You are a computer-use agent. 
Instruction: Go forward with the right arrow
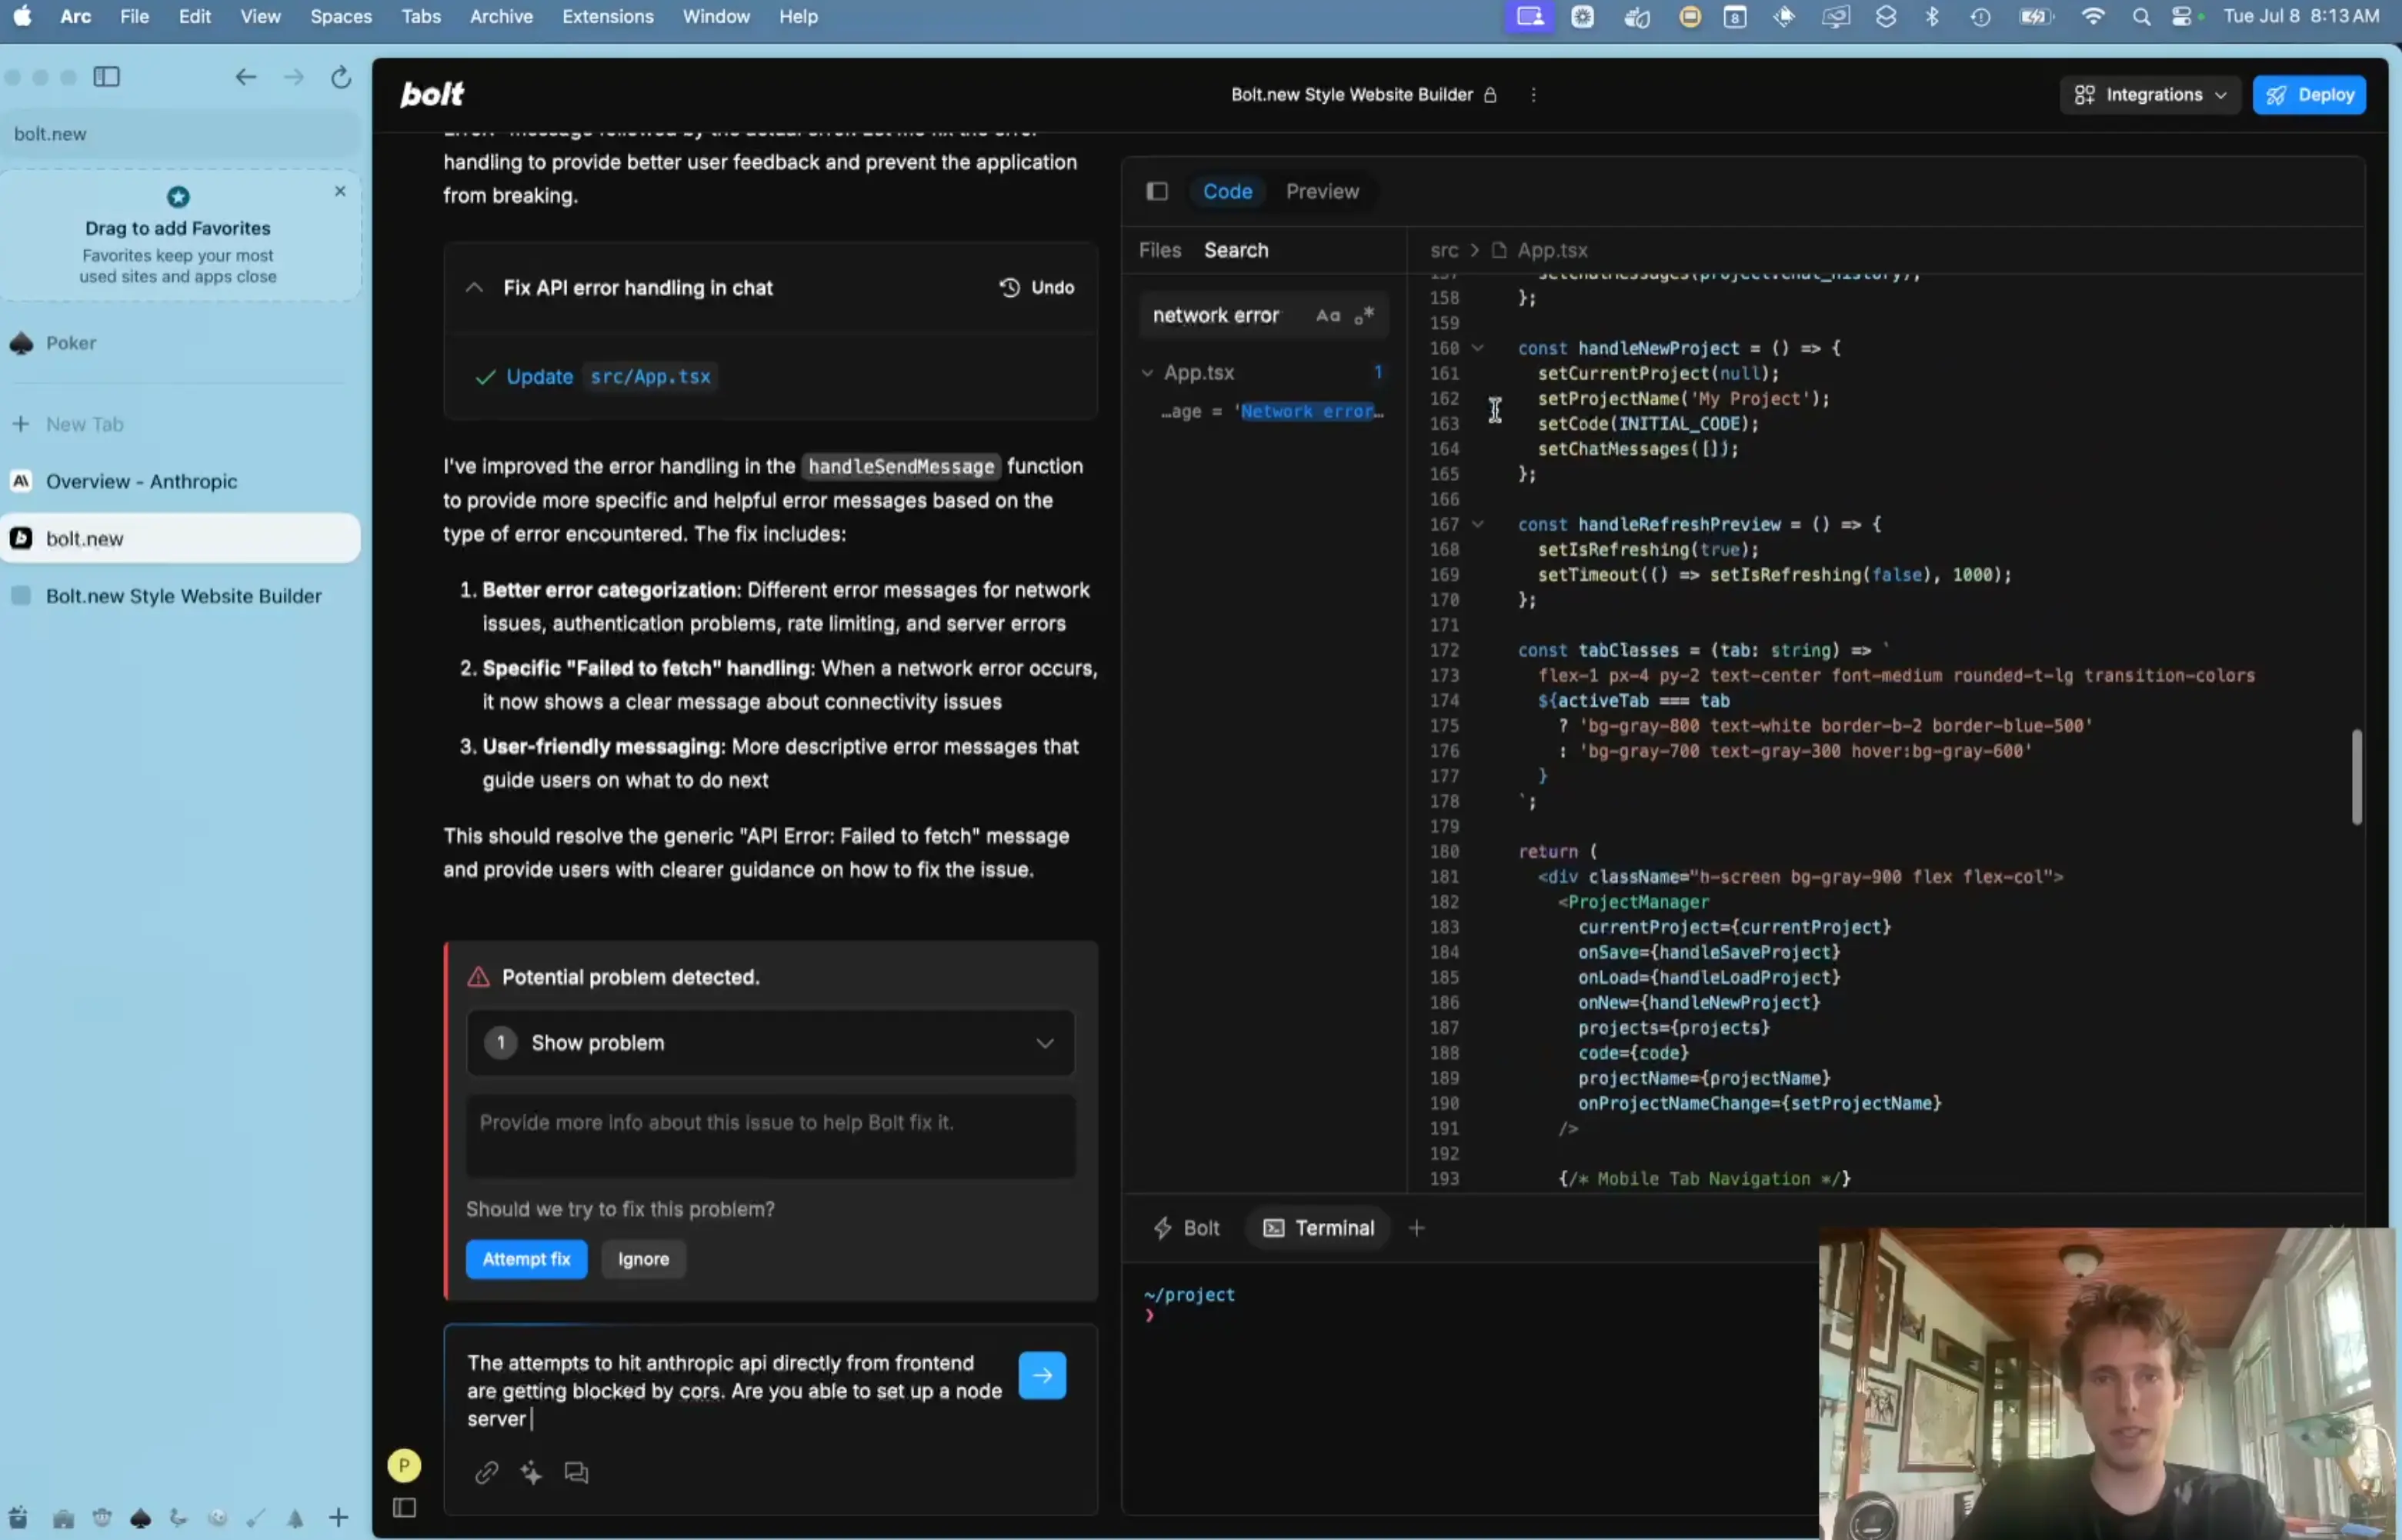tap(293, 77)
